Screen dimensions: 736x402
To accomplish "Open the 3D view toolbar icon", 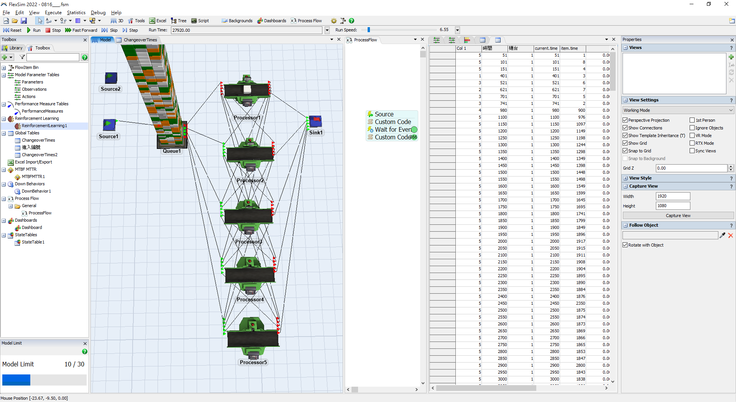I will click(117, 21).
